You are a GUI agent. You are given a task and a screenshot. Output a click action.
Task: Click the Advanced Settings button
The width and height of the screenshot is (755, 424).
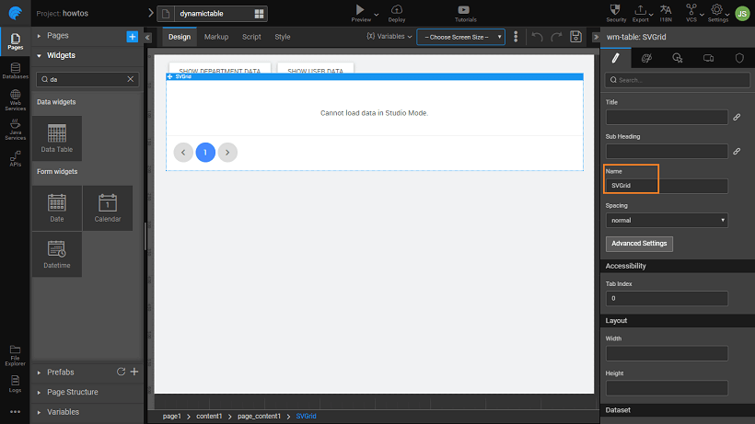[x=639, y=244]
